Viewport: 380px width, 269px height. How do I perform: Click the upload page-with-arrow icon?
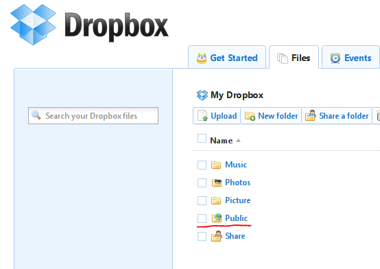coord(202,115)
